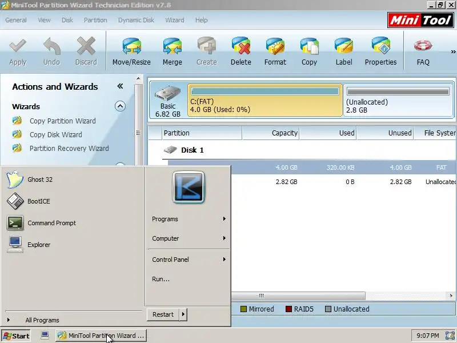This screenshot has height=343, width=457.
Task: Open the Help menu
Action: point(202,20)
